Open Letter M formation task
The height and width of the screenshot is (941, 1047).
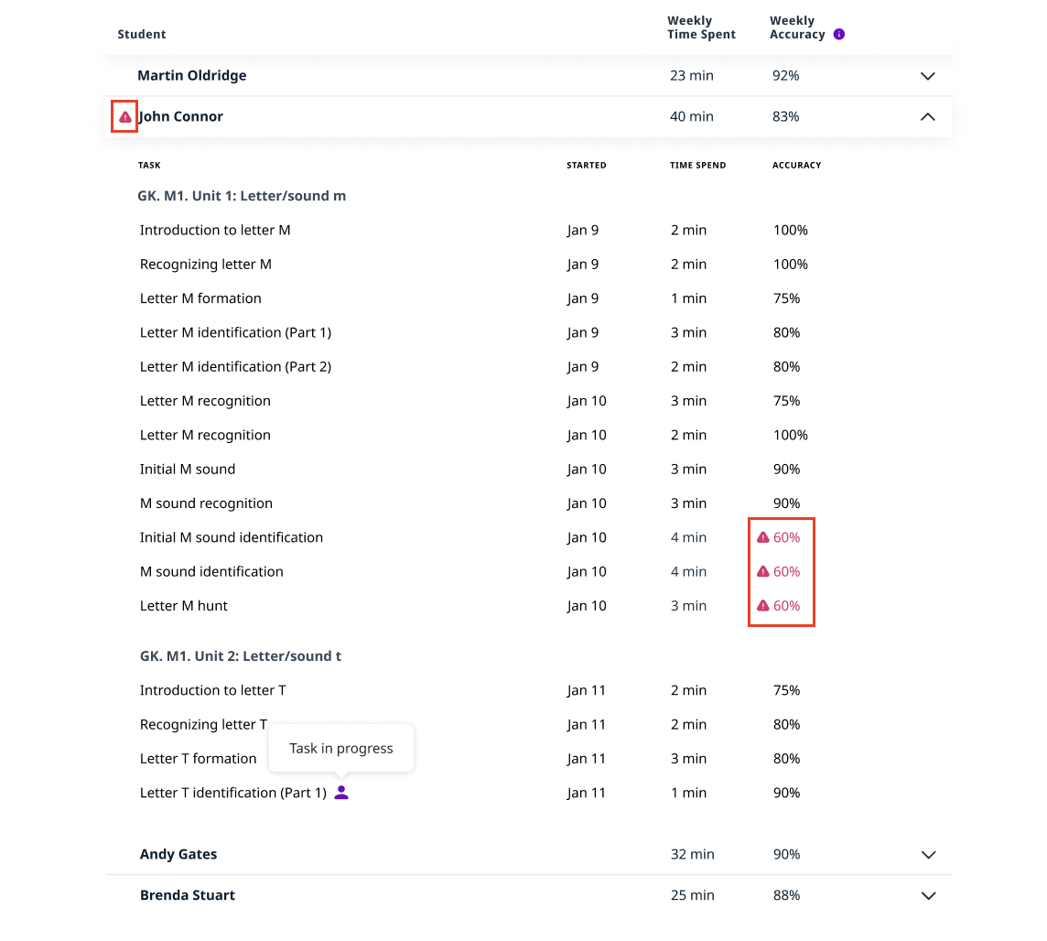tap(200, 298)
